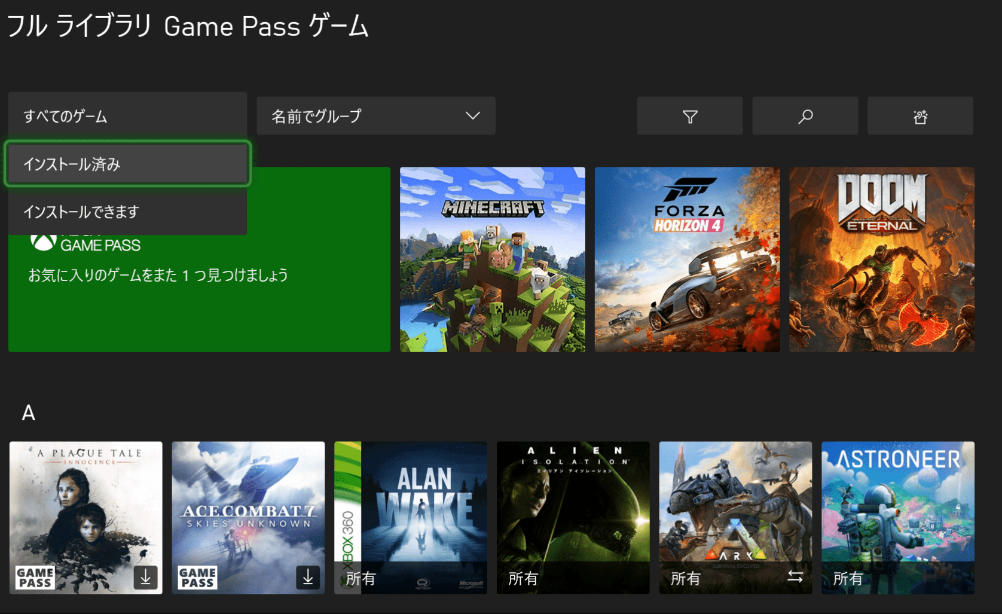The height and width of the screenshot is (614, 1002).
Task: Click the section letter A heading
Action: click(x=28, y=413)
